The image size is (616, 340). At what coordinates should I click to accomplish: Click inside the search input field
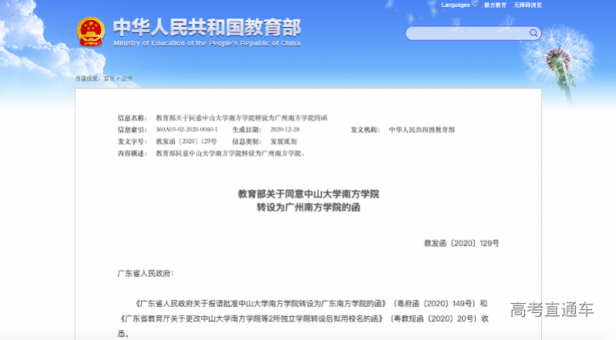click(x=467, y=33)
